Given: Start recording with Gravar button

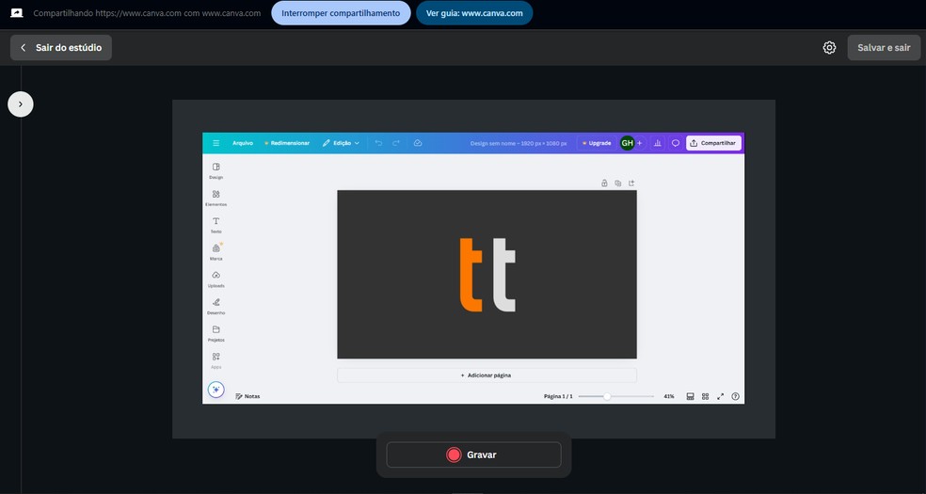Looking at the screenshot, I should 473,454.
